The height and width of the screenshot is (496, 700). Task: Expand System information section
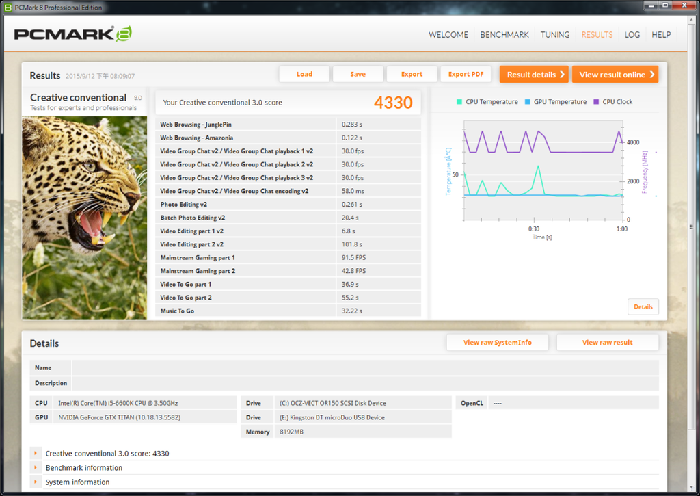click(x=36, y=482)
